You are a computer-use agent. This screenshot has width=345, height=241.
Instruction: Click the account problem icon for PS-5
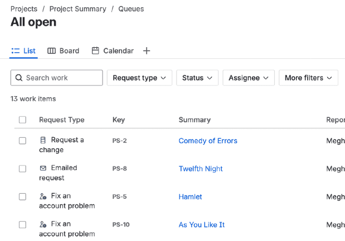(43, 196)
